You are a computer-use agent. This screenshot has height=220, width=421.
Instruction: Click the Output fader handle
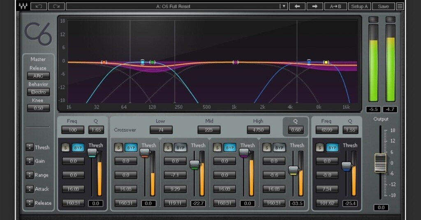380,163
